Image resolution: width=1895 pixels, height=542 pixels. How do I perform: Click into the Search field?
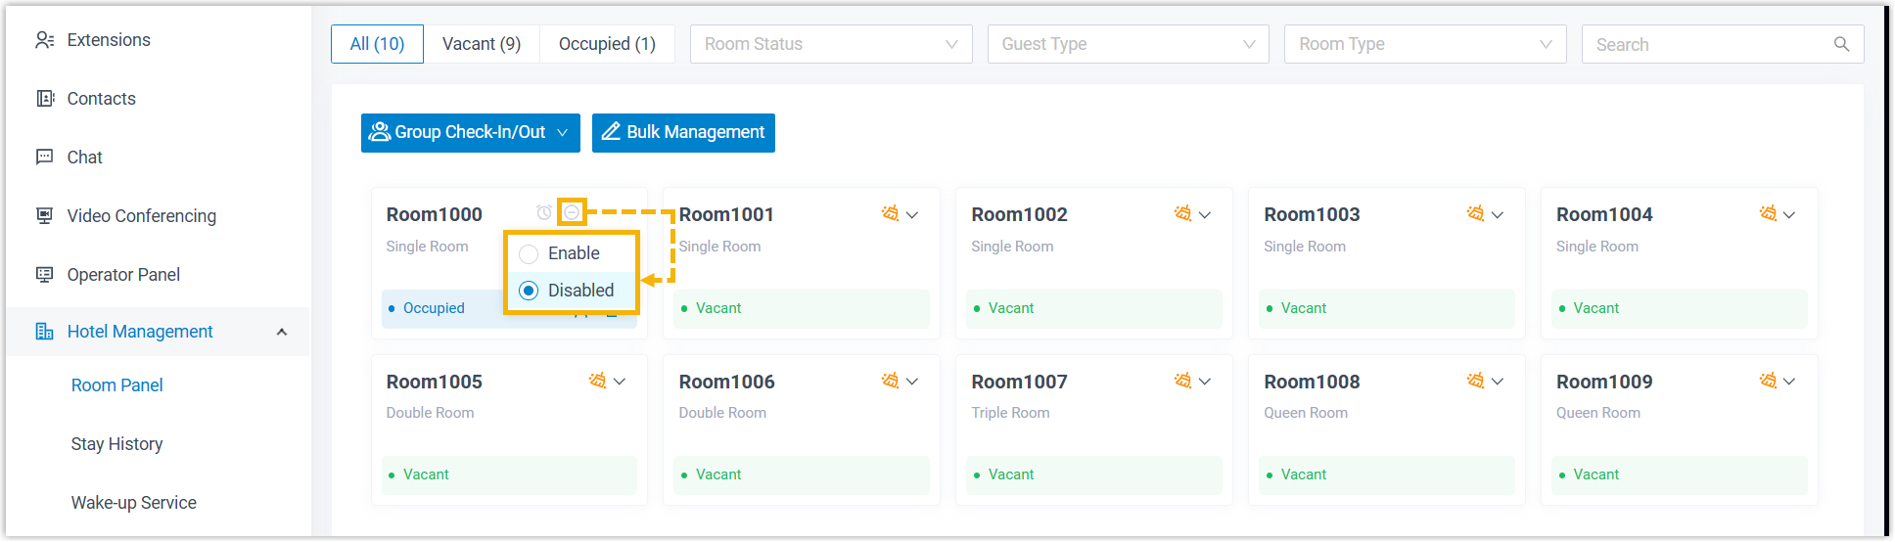pos(1708,44)
